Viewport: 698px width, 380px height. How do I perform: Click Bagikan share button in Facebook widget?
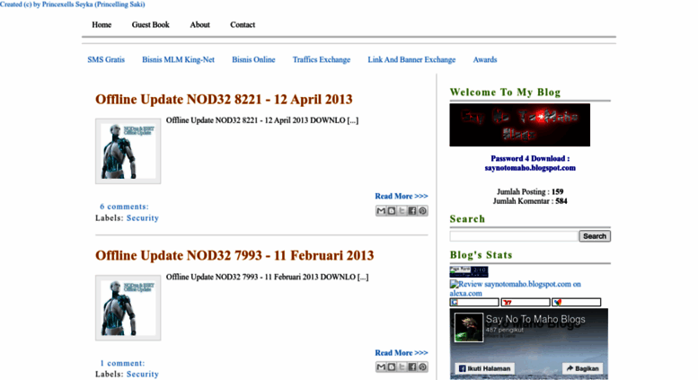pyautogui.click(x=583, y=368)
